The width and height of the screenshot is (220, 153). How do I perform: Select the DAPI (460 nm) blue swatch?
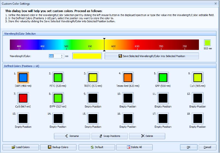23,78
